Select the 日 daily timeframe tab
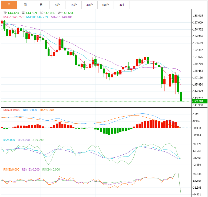 9,5
